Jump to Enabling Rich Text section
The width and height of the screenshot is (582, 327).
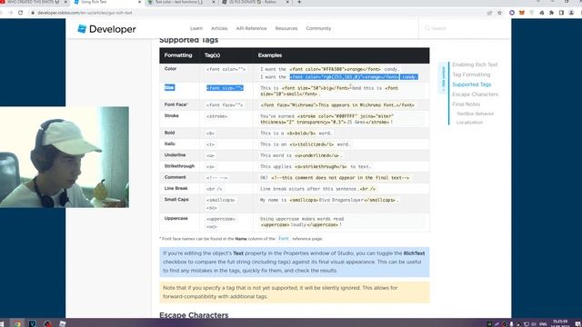(475, 64)
